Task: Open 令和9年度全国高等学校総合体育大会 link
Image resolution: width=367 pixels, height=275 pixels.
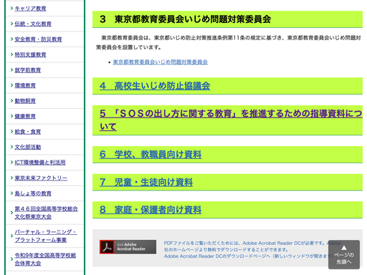Action: click(45, 259)
